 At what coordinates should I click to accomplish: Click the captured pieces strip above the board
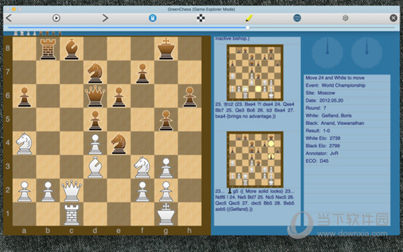point(38,33)
